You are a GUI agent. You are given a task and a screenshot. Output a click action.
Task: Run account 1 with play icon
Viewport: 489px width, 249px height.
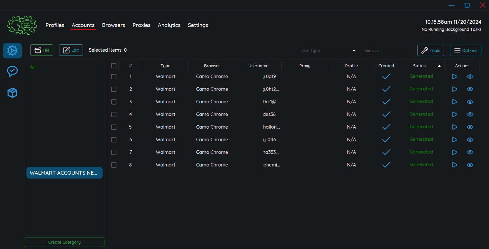455,77
